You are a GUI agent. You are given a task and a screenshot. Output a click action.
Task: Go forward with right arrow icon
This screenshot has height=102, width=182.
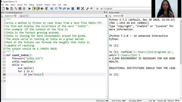101,9
